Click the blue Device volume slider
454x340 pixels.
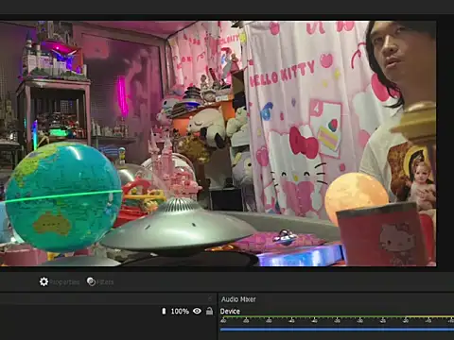(337, 330)
